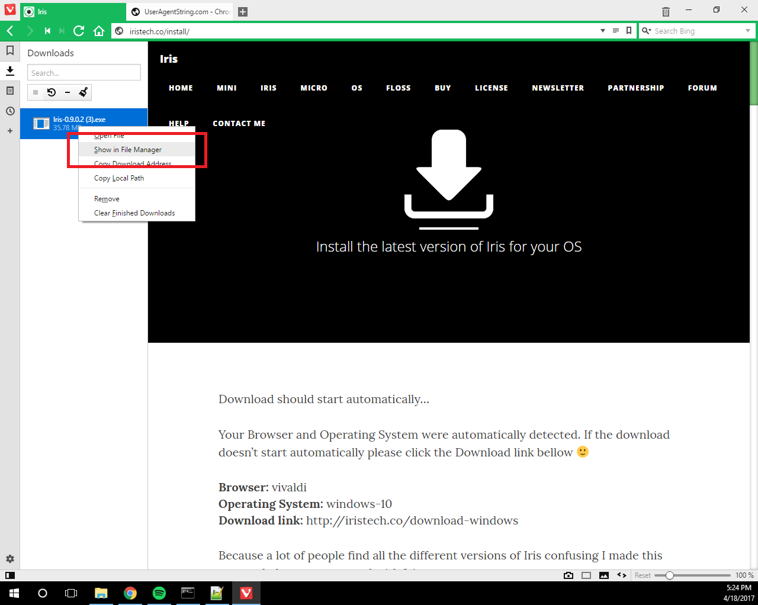Show site info globe in address bar
This screenshot has width=758, height=605.
[x=119, y=31]
